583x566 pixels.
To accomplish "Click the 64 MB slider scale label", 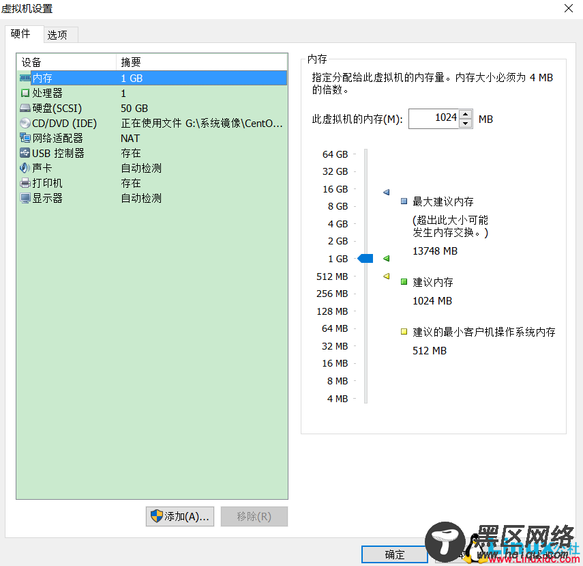I will point(335,328).
